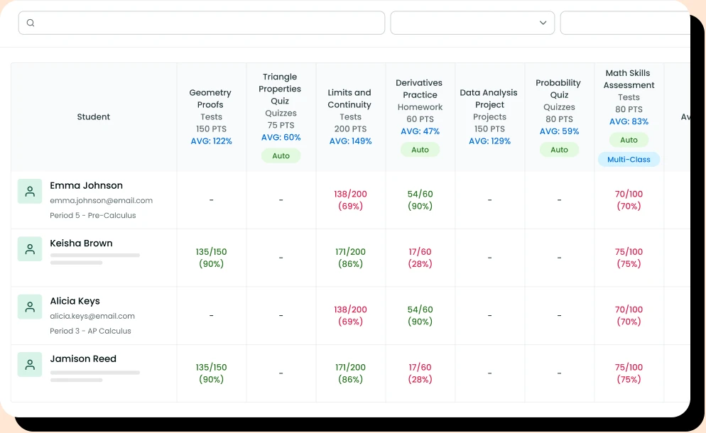Click Jamison Reed's 75/100 Math Skills score

(x=629, y=373)
